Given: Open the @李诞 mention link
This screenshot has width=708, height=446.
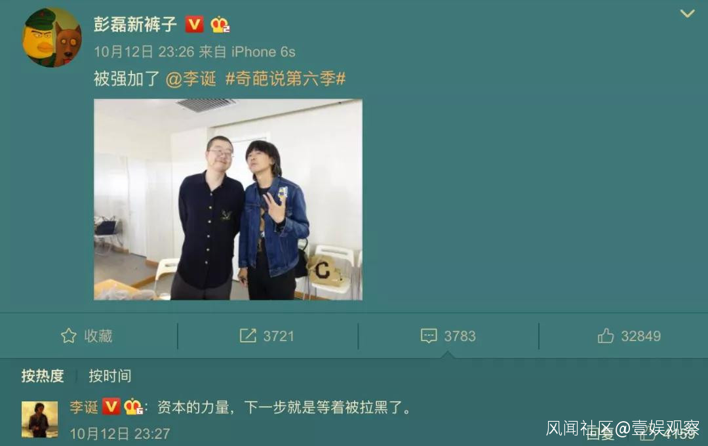Looking at the screenshot, I should [x=191, y=79].
